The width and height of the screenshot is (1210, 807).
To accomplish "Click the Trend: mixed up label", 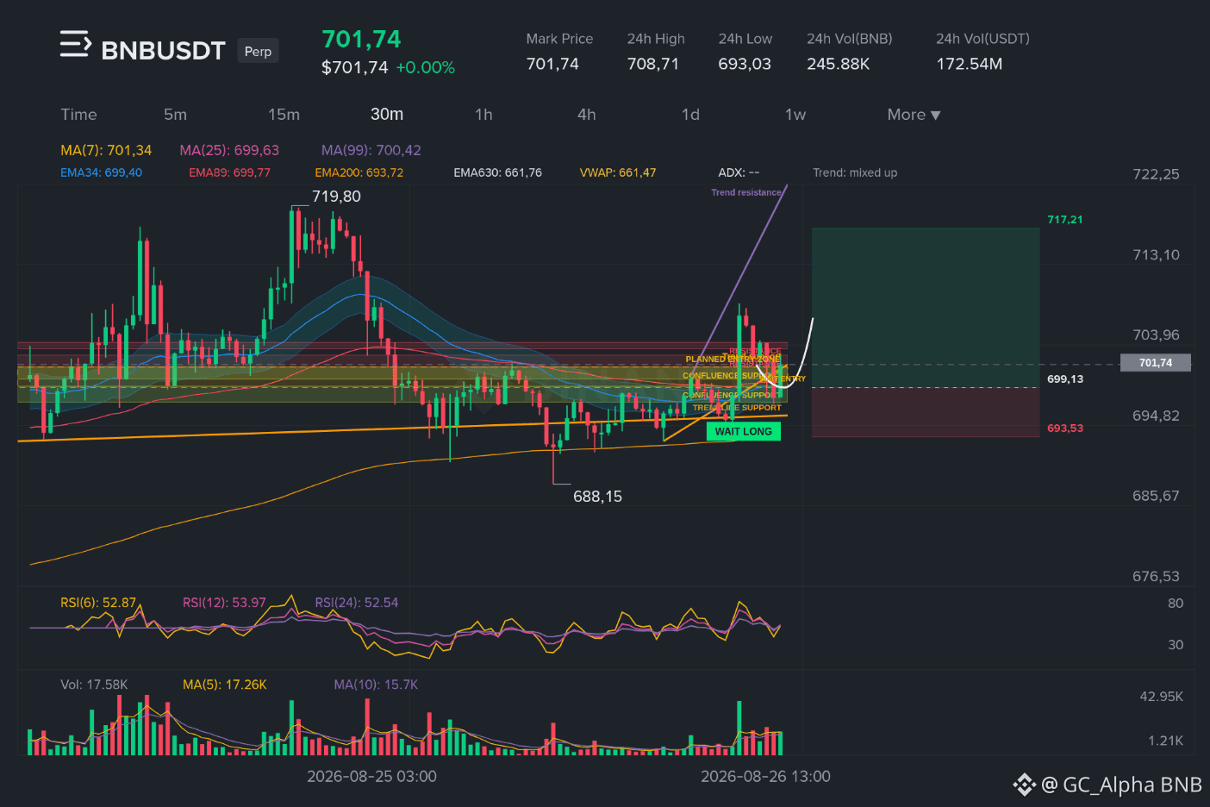I will (x=855, y=172).
